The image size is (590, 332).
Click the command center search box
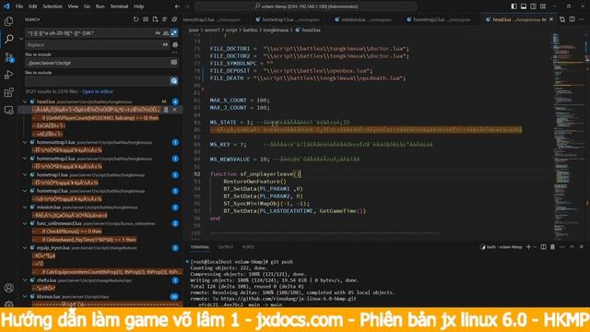[306, 6]
